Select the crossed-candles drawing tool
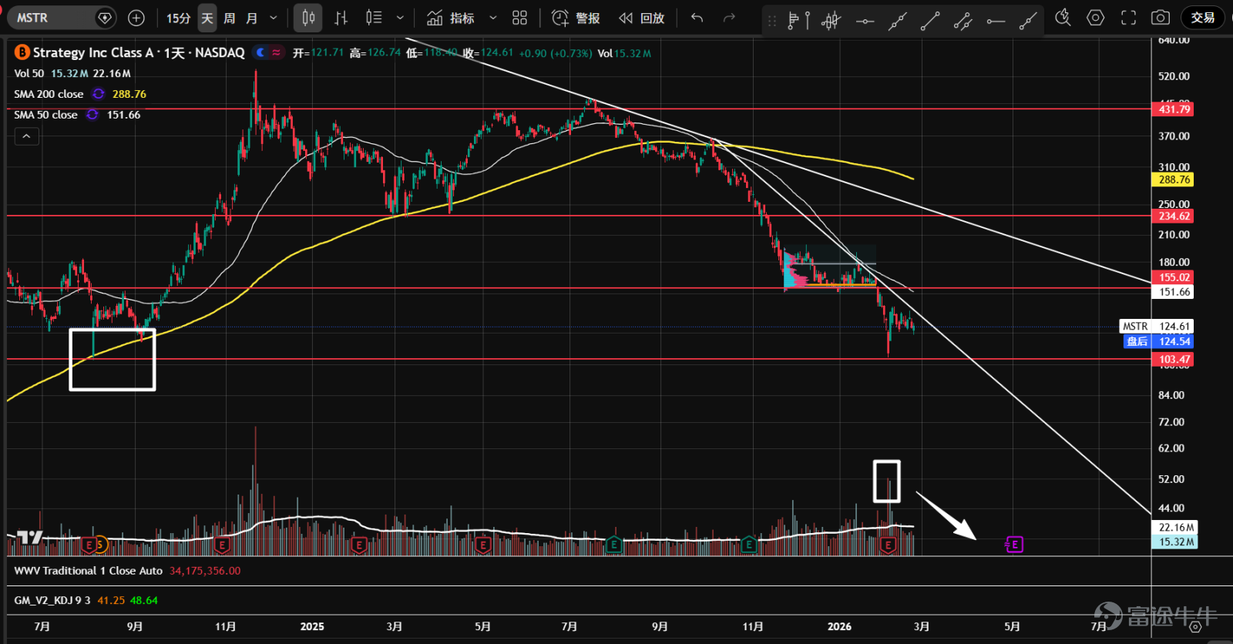This screenshot has width=1233, height=644. pos(831,21)
